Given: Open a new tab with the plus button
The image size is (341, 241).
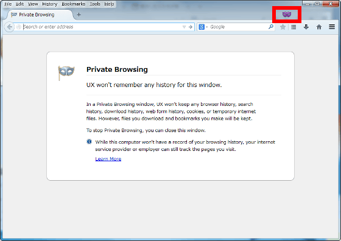Looking at the screenshot, I should tap(79, 15).
